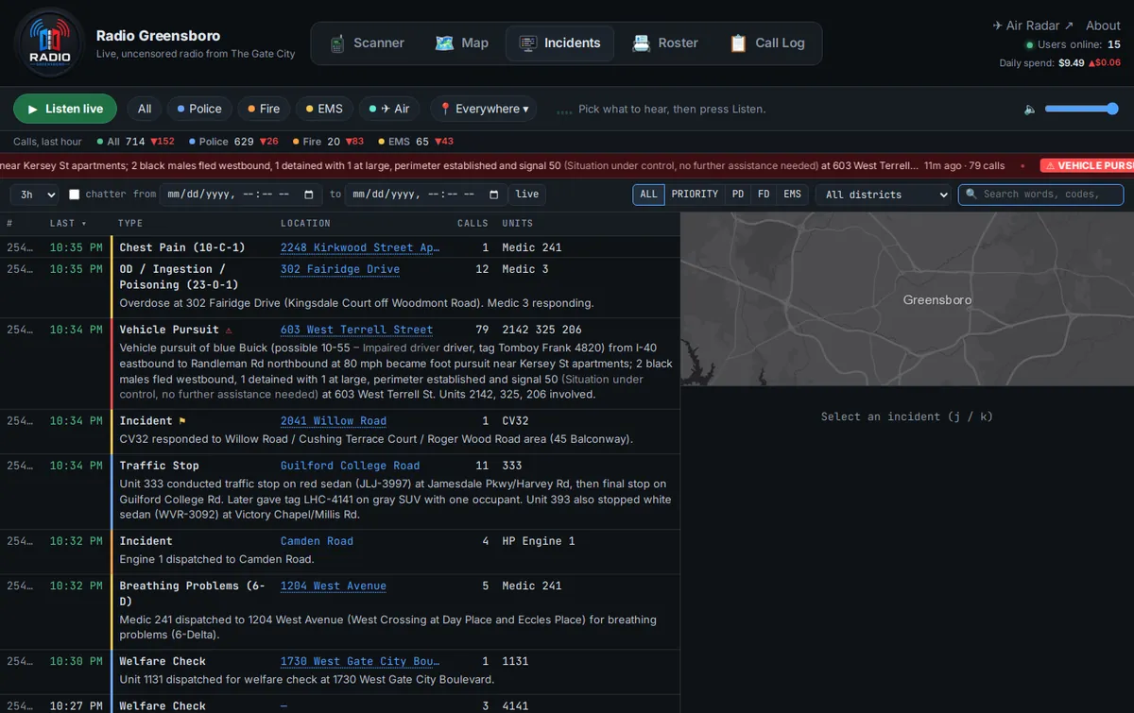Click the Vehicle Pursuit warning icon

coord(228,331)
